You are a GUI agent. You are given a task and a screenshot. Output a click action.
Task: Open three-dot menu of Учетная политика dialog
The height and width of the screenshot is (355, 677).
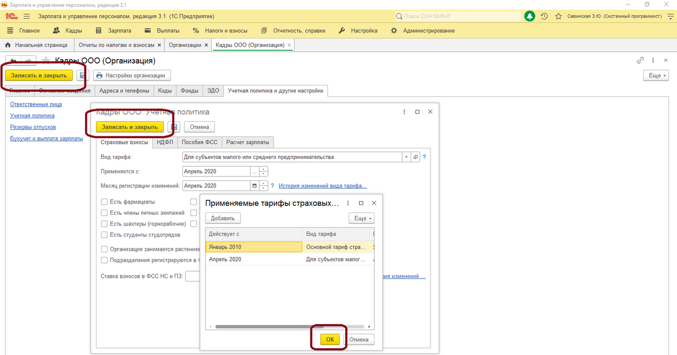coord(404,112)
